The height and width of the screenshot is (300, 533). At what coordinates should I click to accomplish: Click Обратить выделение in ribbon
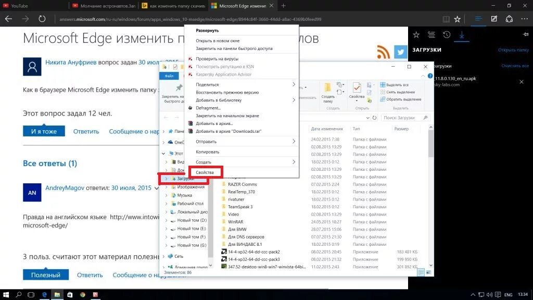click(x=400, y=99)
